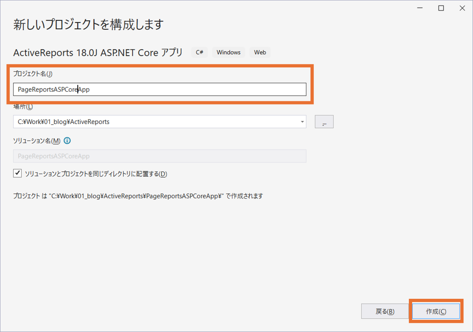The width and height of the screenshot is (473, 332).
Task: Expand the location dropdown arrow
Action: pyautogui.click(x=302, y=122)
